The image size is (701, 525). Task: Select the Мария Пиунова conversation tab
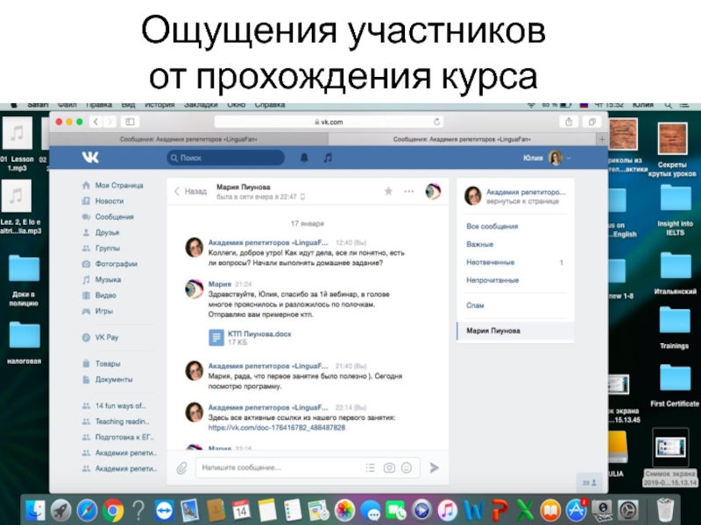click(515, 331)
